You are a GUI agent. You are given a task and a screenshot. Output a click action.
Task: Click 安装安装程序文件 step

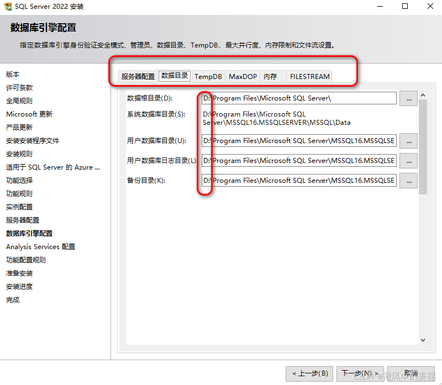[33, 141]
